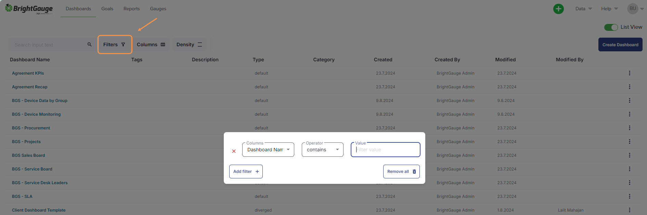Viewport: 647px width, 215px height.
Task: Click the Description column header
Action: (x=205, y=60)
